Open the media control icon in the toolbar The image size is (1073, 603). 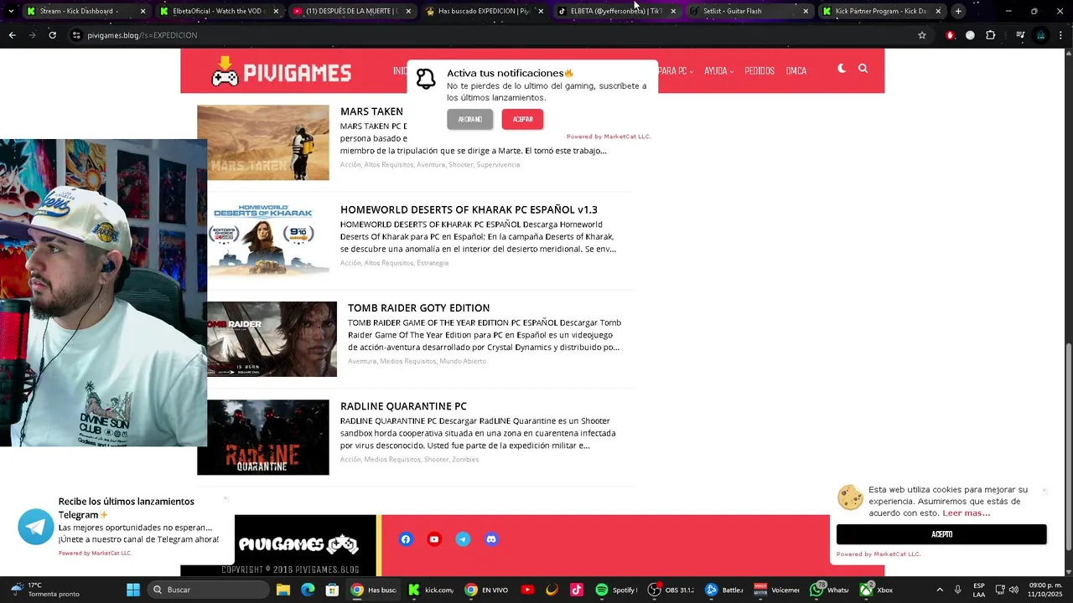[1020, 35]
